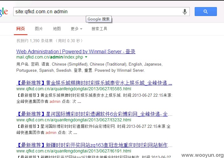Open the 星河国际博彩时时彩 result link

coord(94,114)
